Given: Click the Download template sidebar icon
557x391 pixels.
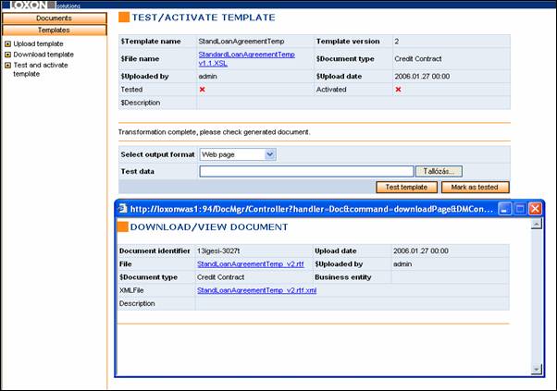Looking at the screenshot, I should [x=8, y=55].
